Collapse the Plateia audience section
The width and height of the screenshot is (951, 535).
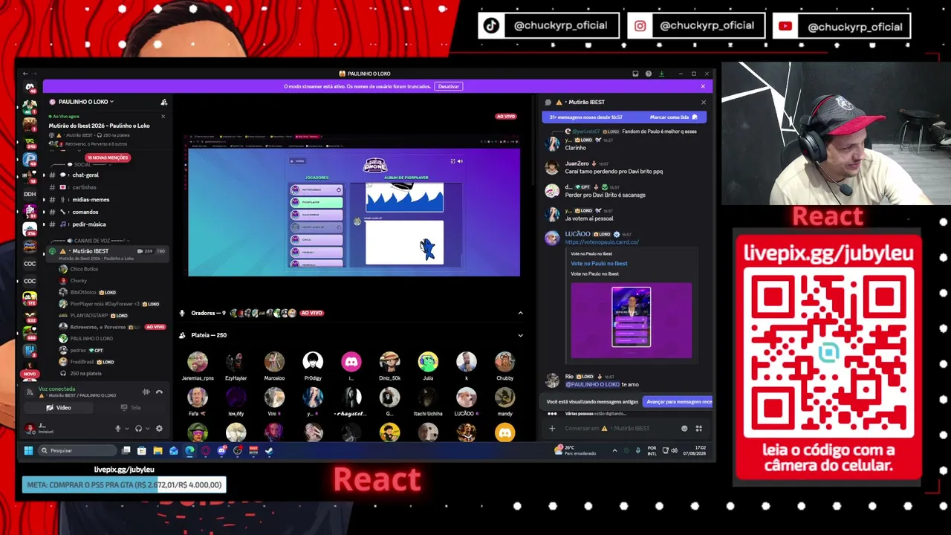point(520,335)
